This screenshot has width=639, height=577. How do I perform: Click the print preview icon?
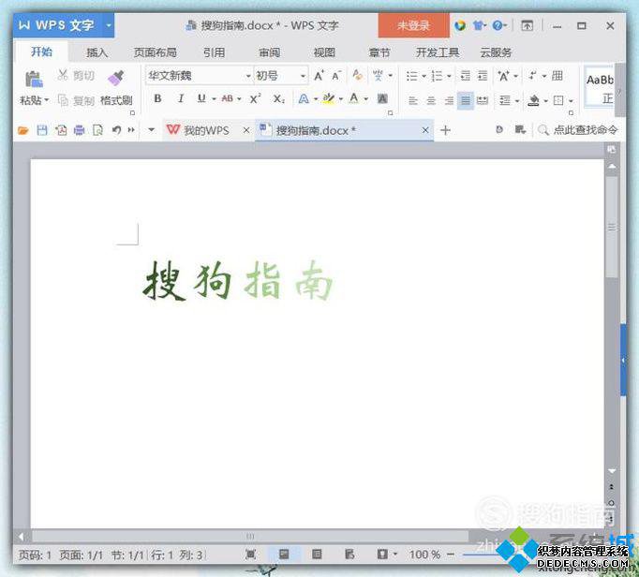click(x=97, y=130)
